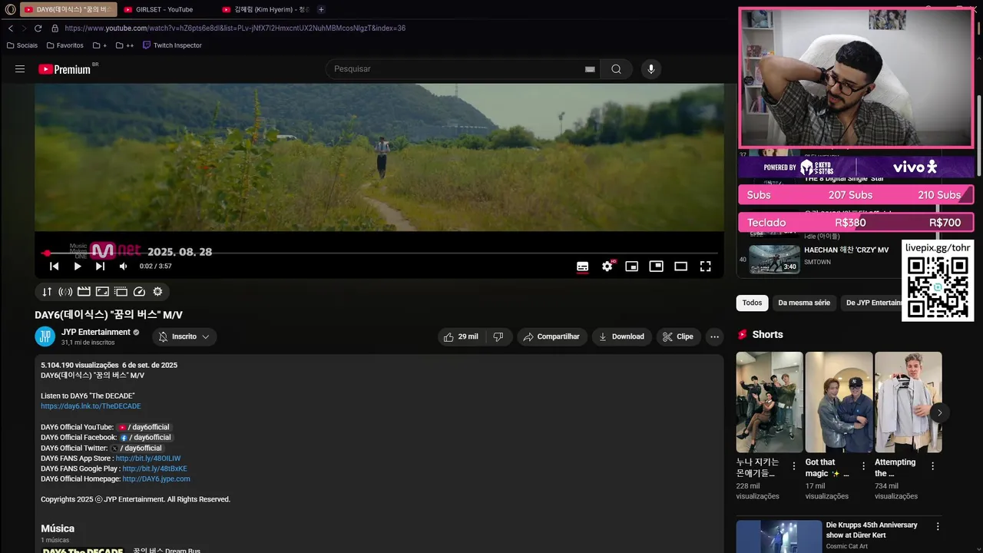
Task: Mute the video volume
Action: pos(123,267)
